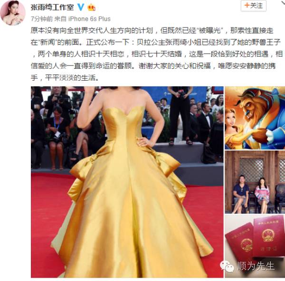This screenshot has width=285, height=281.
Task: Click the 顺为先生 watermark text
Action: tap(256, 266)
